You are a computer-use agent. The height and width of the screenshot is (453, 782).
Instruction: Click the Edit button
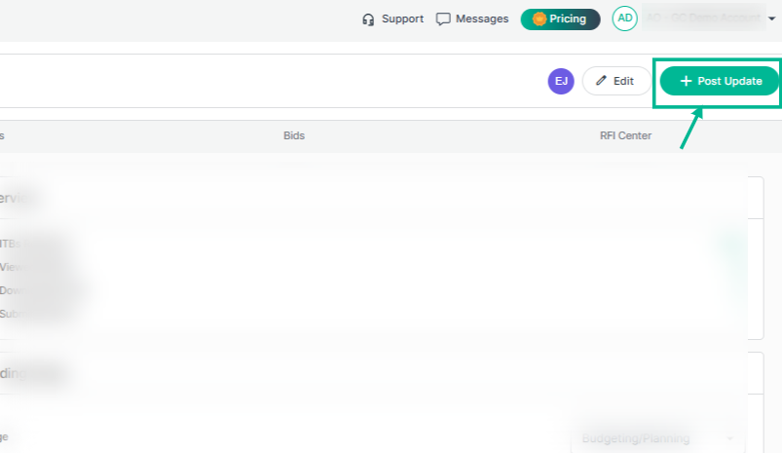pyautogui.click(x=616, y=81)
